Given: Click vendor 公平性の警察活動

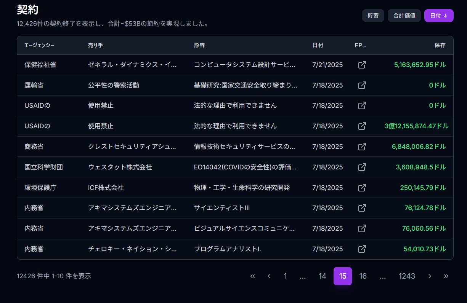Looking at the screenshot, I should point(114,85).
